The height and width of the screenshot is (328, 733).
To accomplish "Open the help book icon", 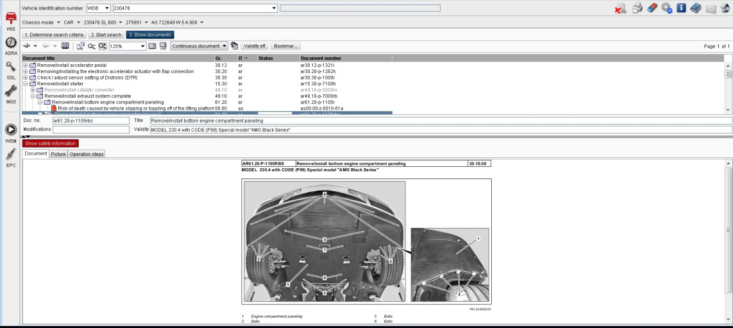I will (x=696, y=8).
